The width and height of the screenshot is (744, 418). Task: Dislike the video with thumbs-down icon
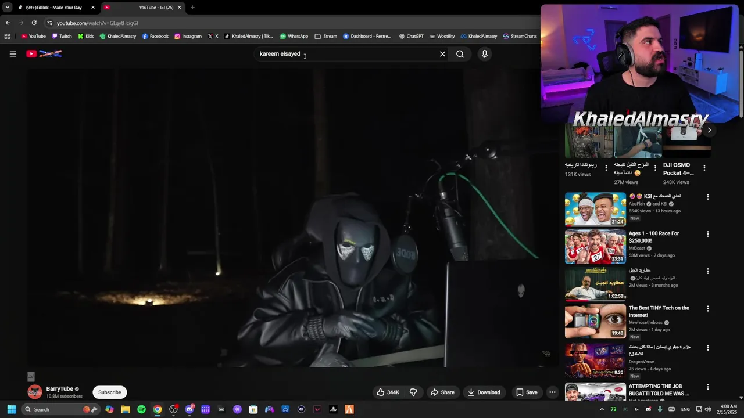413,392
